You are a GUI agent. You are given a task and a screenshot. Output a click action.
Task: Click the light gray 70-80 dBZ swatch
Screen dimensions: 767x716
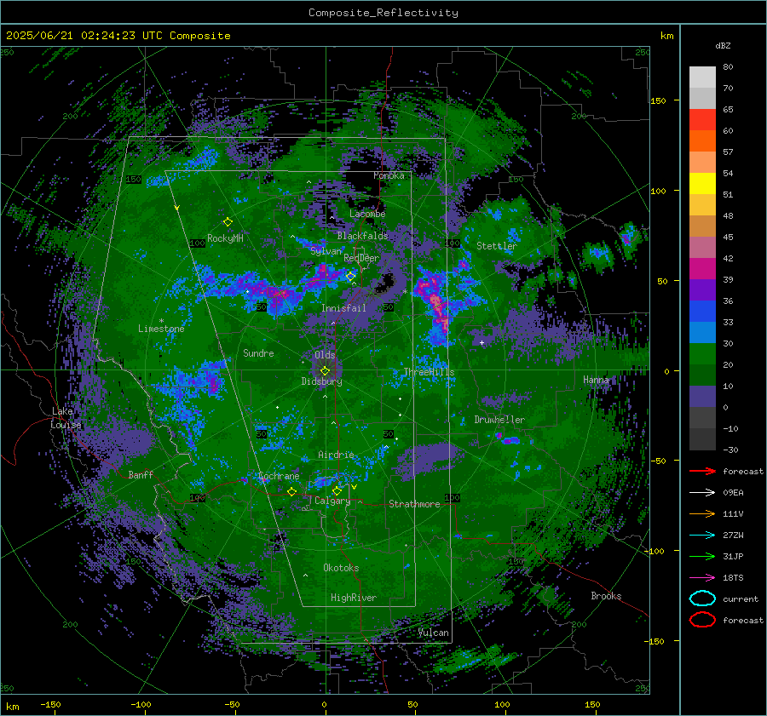[702, 77]
